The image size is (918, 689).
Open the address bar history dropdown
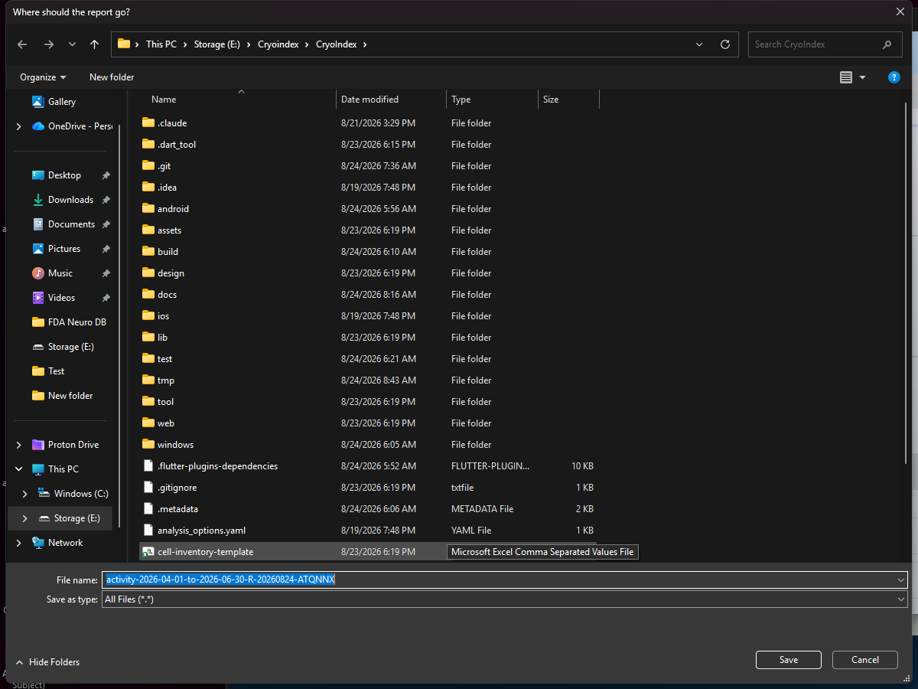tap(699, 44)
